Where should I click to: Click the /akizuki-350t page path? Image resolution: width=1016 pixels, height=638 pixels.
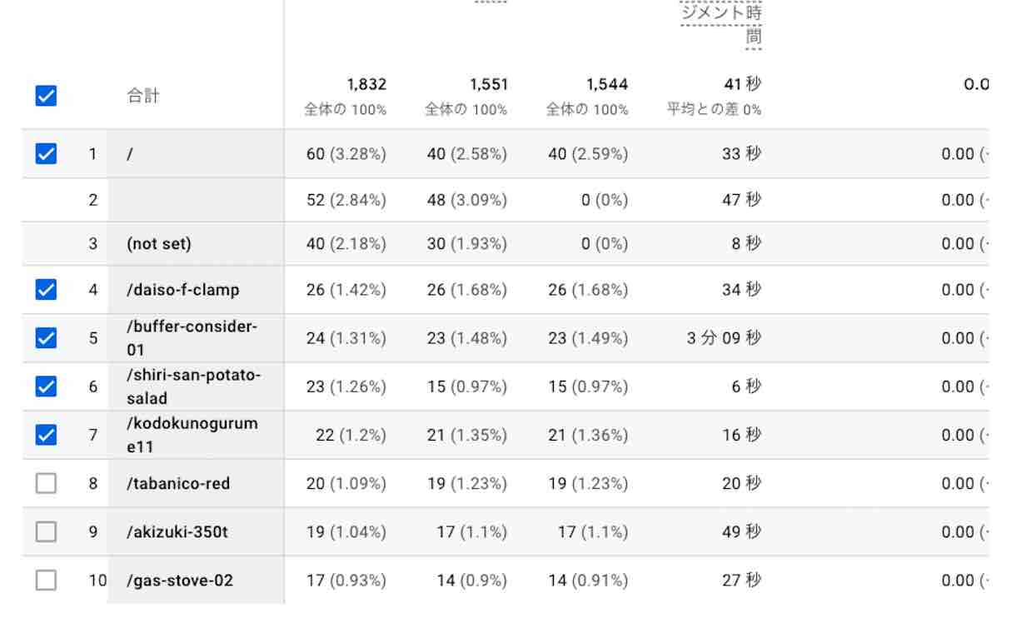[x=177, y=532]
